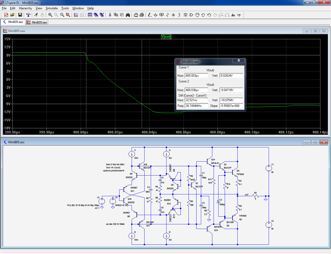Click the Halt simulation hand icon
The image size is (331, 254).
[42, 15]
